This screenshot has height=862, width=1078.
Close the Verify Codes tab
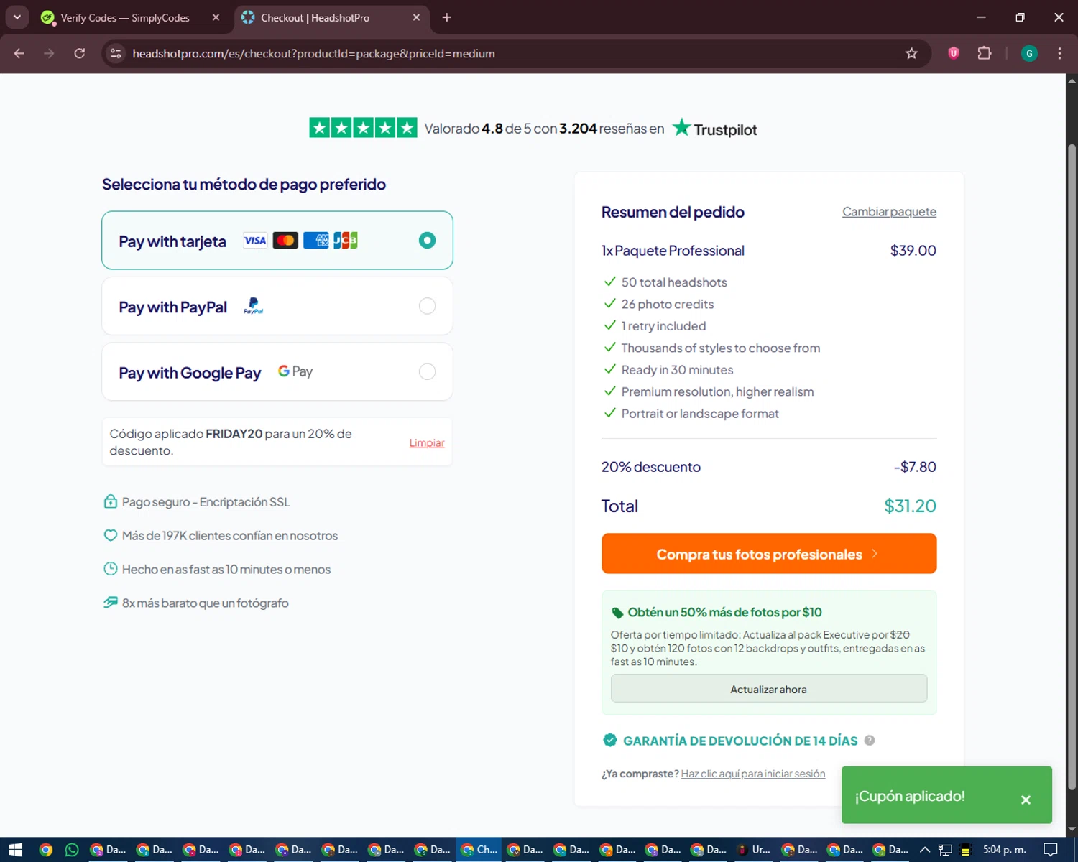[x=216, y=17]
